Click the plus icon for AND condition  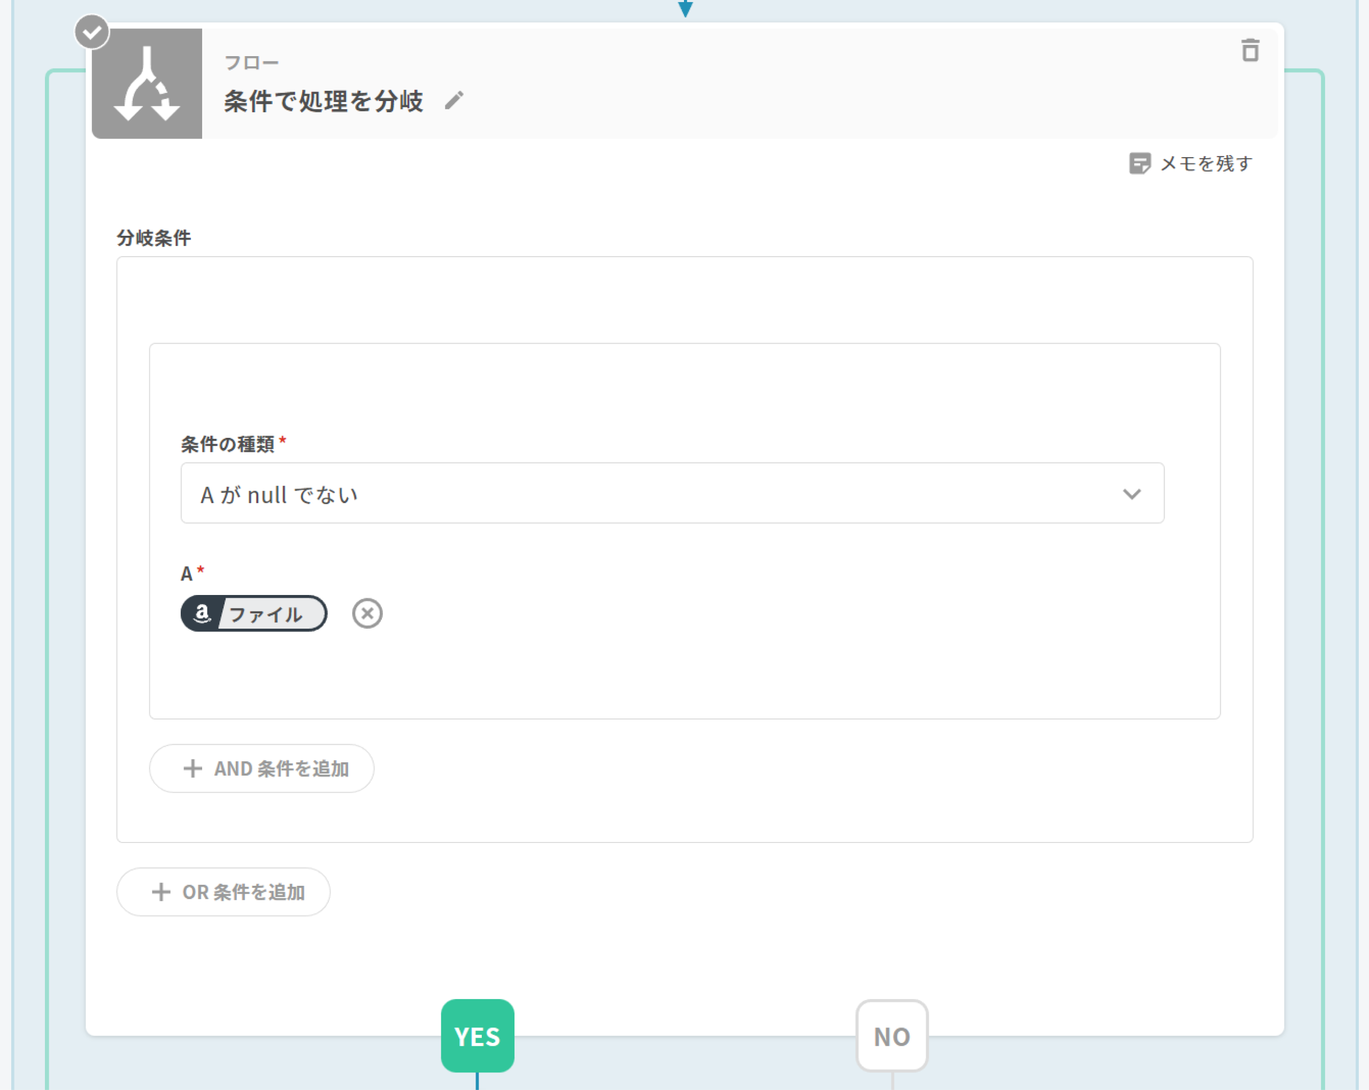click(193, 769)
